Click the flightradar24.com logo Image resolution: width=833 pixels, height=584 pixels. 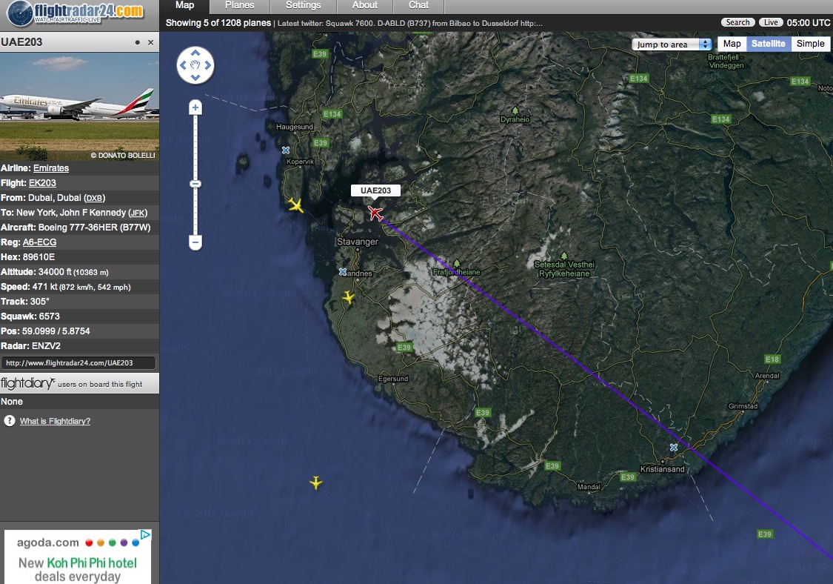pyautogui.click(x=76, y=13)
